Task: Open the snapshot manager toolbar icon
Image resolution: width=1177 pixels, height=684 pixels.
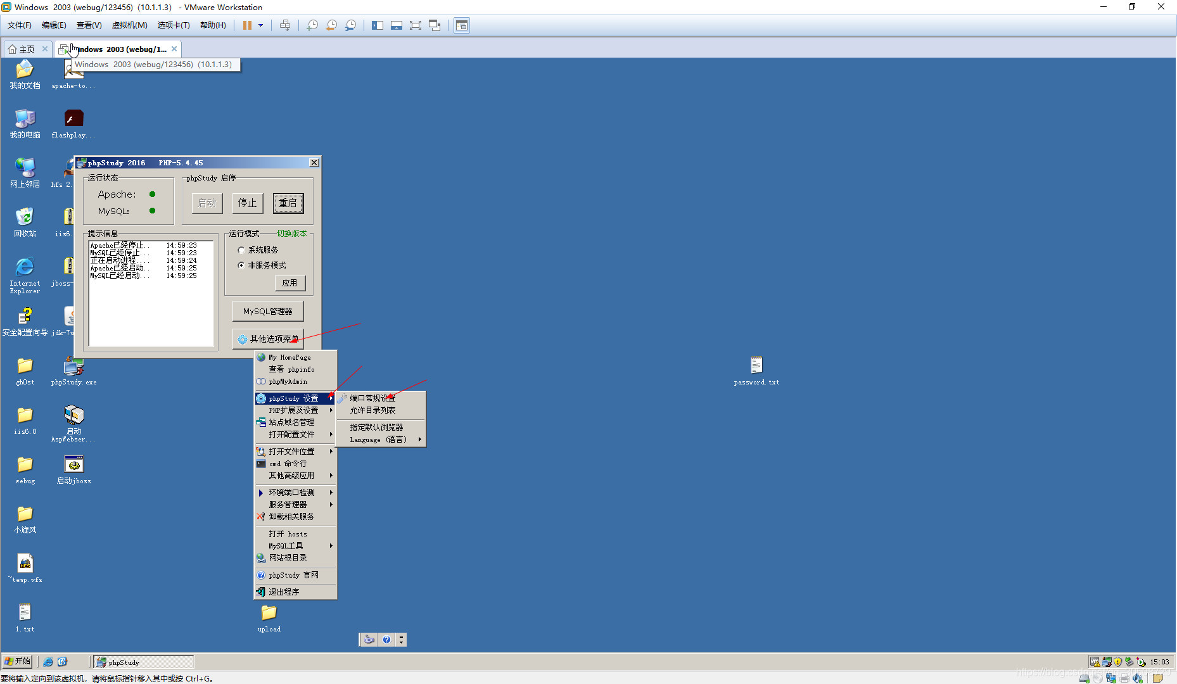Action: pyautogui.click(x=350, y=25)
